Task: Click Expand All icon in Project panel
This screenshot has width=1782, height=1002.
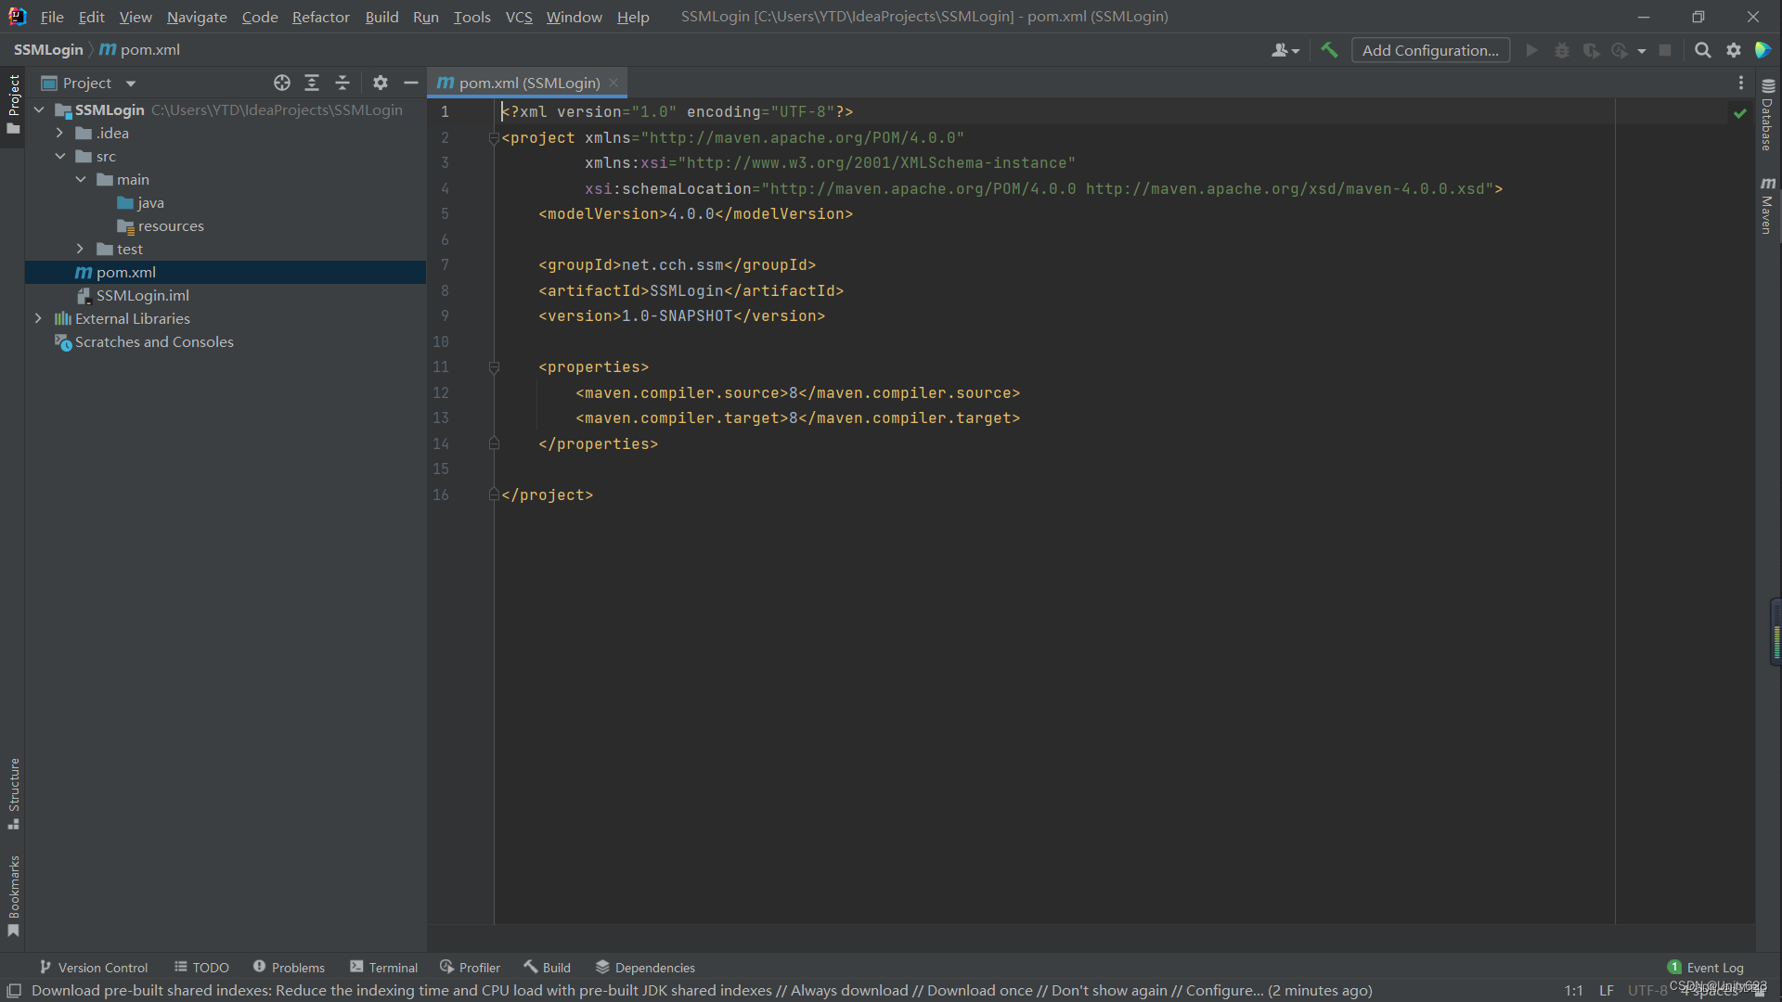Action: 312,83
